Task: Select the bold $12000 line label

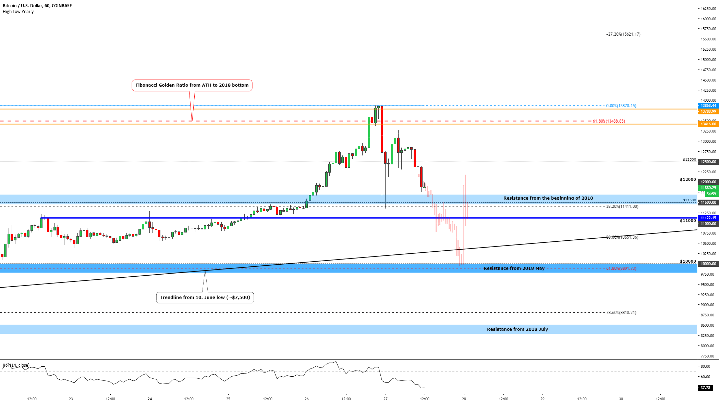Action: tap(688, 179)
